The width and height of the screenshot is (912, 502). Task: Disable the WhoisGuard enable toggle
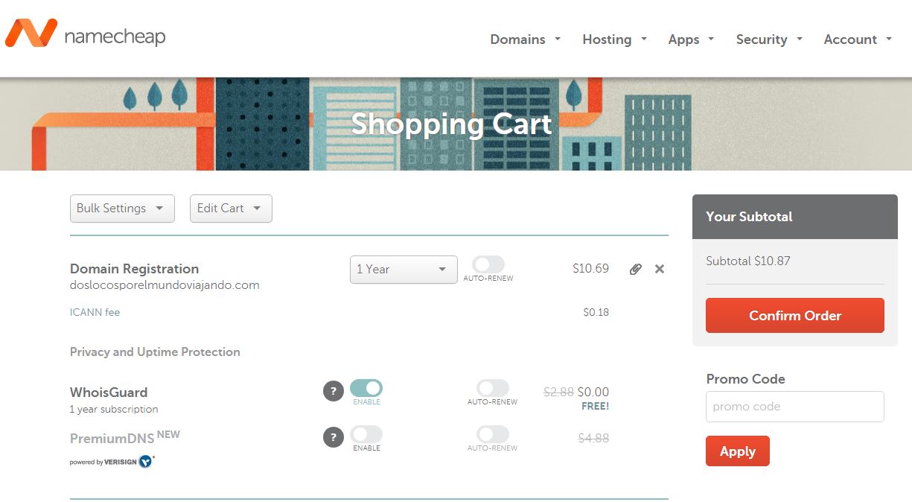366,388
